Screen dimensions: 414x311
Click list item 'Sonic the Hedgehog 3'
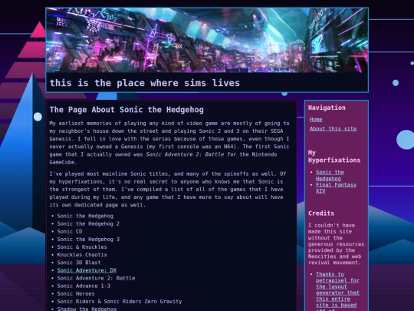tap(88, 240)
